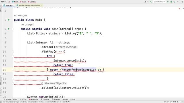Close the NumberFormatException.java tab
Viewport: 184px width, 103px height.
[x=41, y=5]
